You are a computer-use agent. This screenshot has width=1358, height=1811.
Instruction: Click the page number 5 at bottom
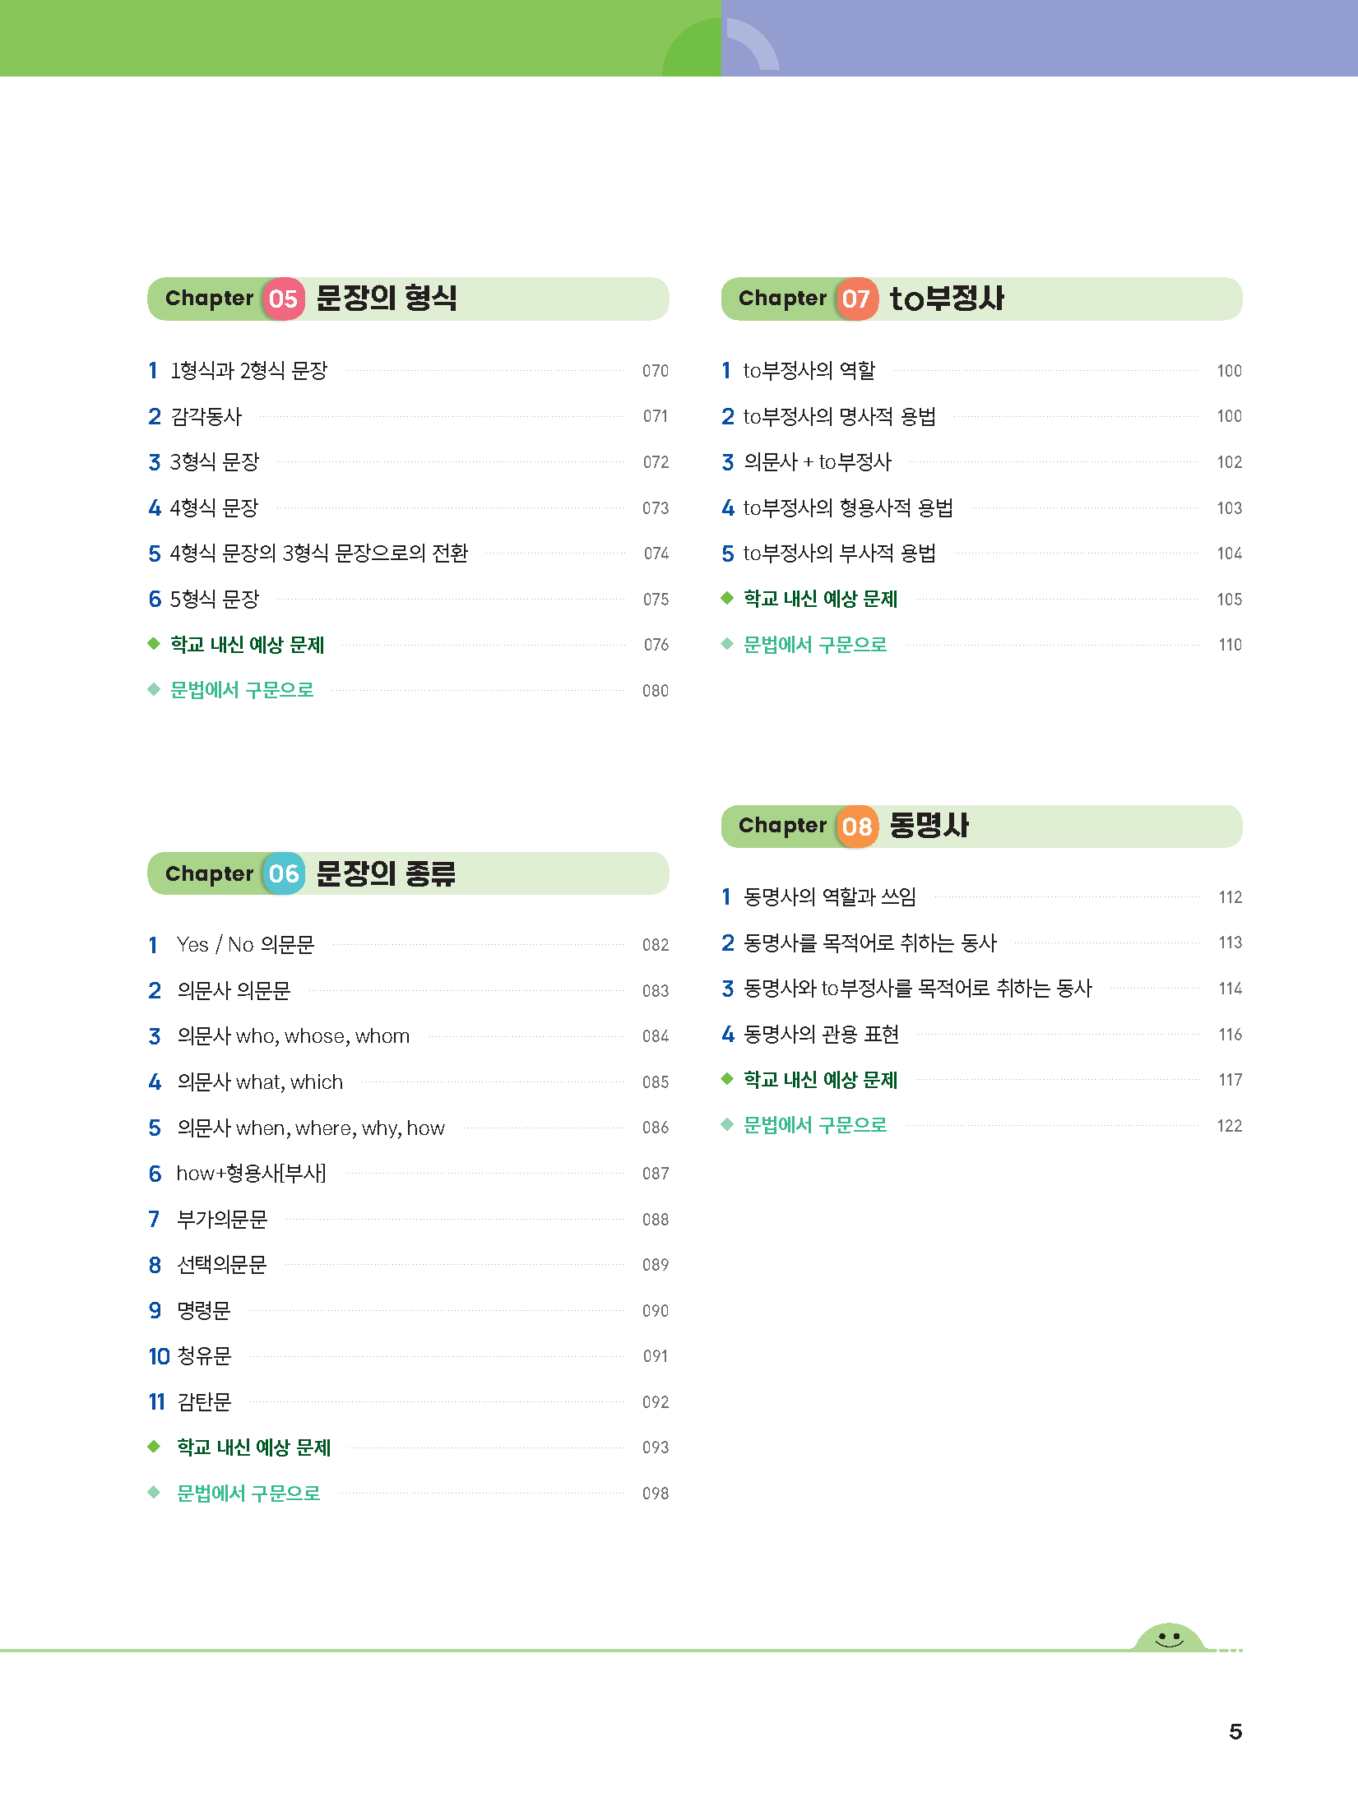(x=1235, y=1732)
